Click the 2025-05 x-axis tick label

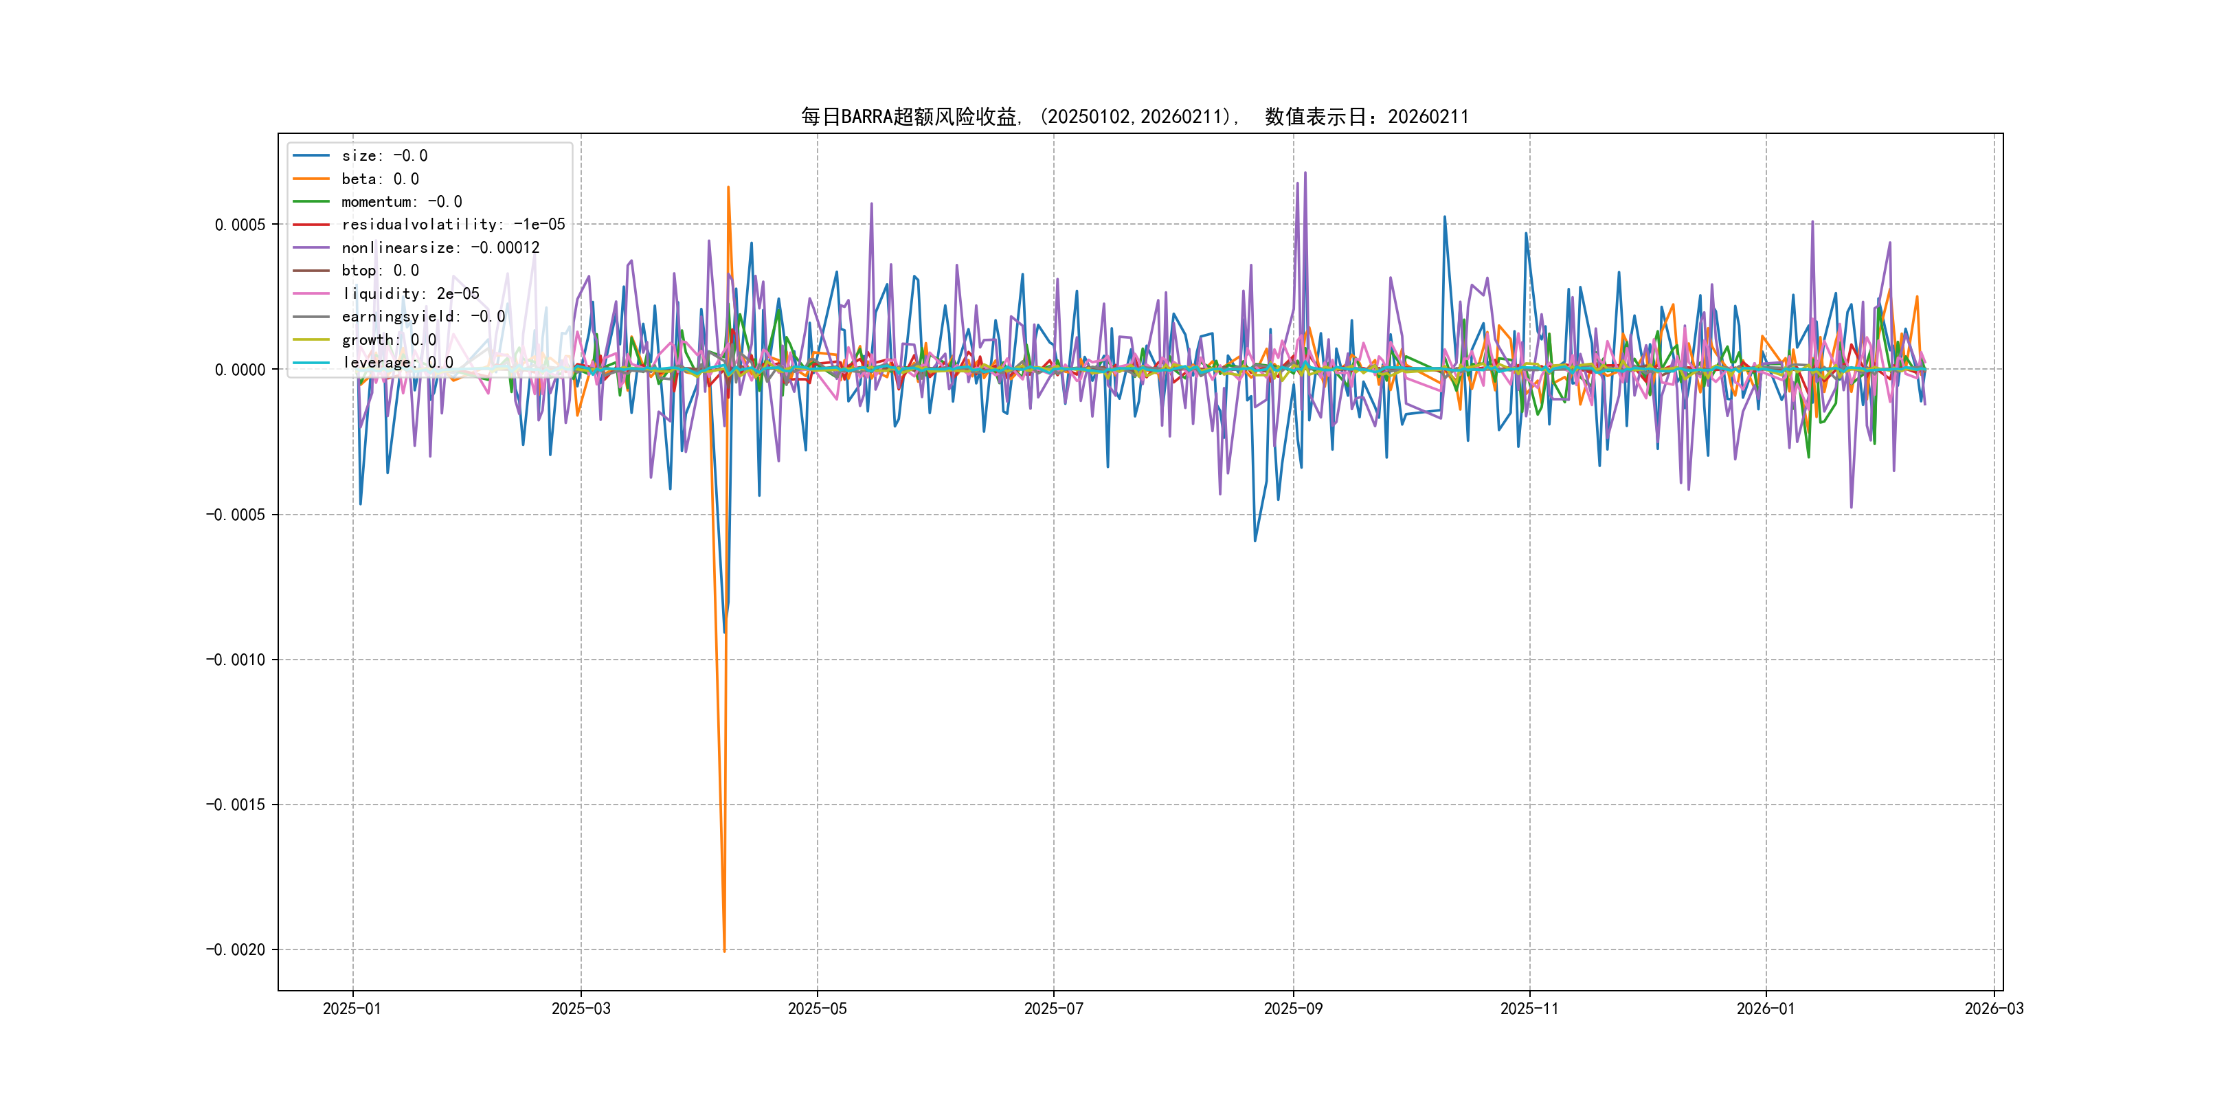tap(817, 1009)
